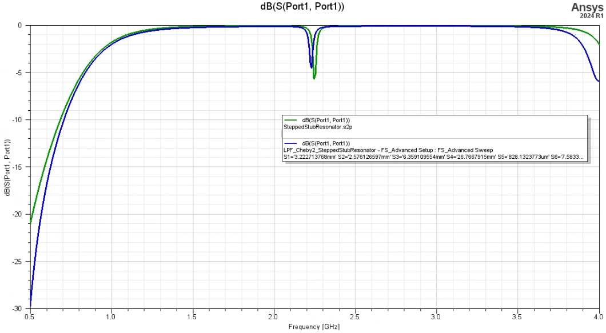Click the 2.5 GHz axis tick label
606x333 pixels.
tap(355, 316)
